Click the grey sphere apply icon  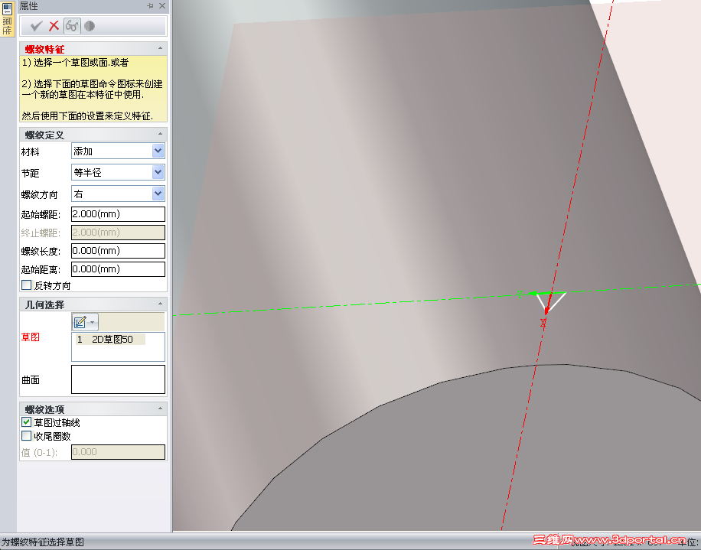90,26
